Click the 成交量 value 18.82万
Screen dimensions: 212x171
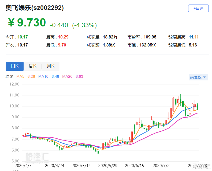(x=110, y=37)
